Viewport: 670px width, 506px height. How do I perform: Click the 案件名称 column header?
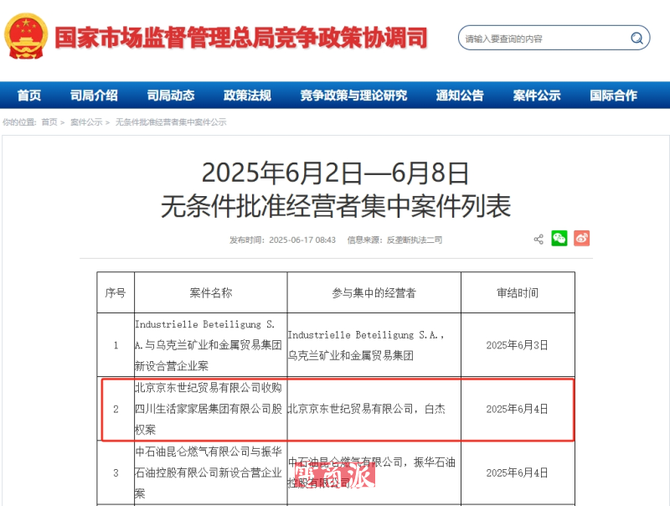(x=211, y=292)
